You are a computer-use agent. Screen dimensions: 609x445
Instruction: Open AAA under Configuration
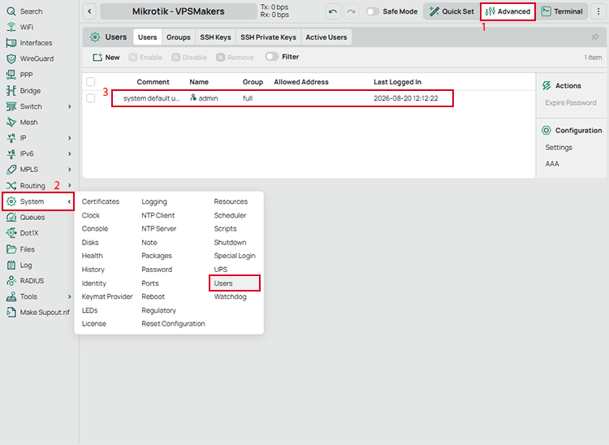click(552, 164)
